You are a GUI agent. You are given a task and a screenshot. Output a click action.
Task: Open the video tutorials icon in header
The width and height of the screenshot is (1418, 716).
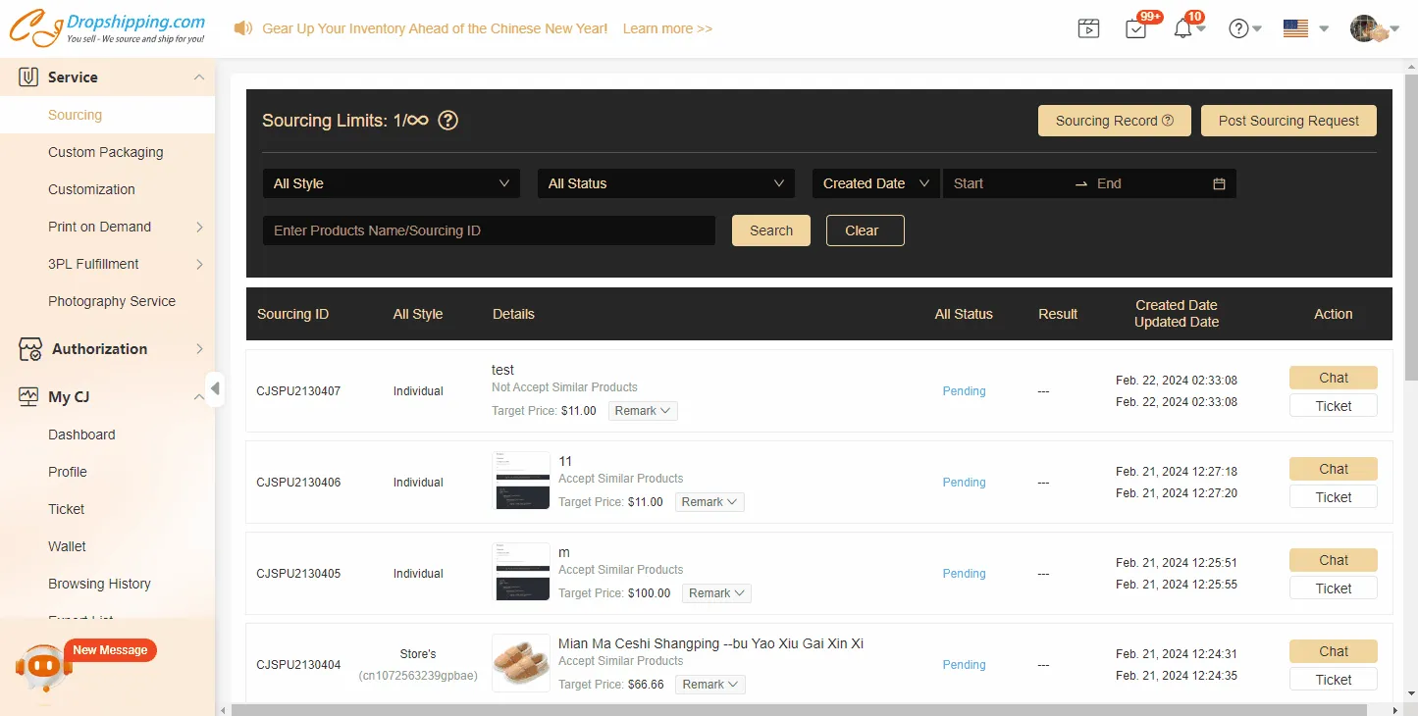tap(1088, 28)
